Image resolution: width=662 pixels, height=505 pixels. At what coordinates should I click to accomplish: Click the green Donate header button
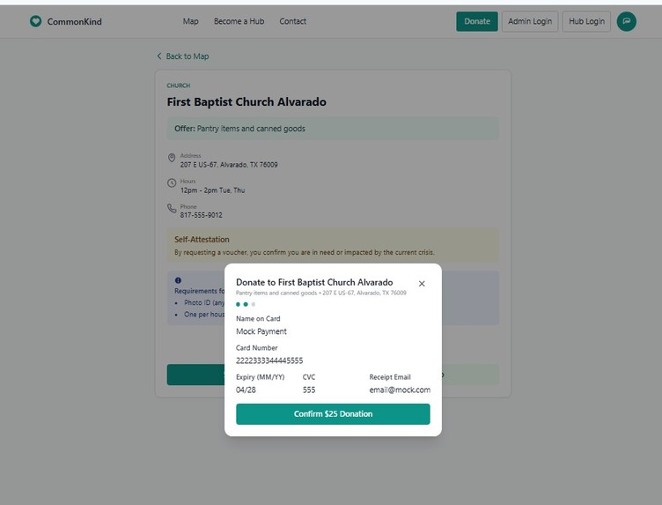click(x=477, y=21)
